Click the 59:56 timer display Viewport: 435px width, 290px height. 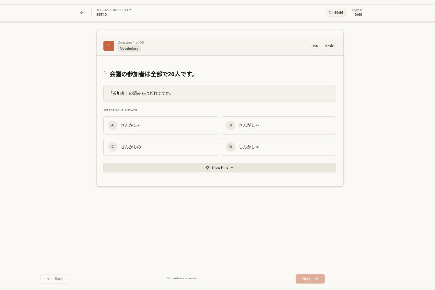[x=336, y=13]
